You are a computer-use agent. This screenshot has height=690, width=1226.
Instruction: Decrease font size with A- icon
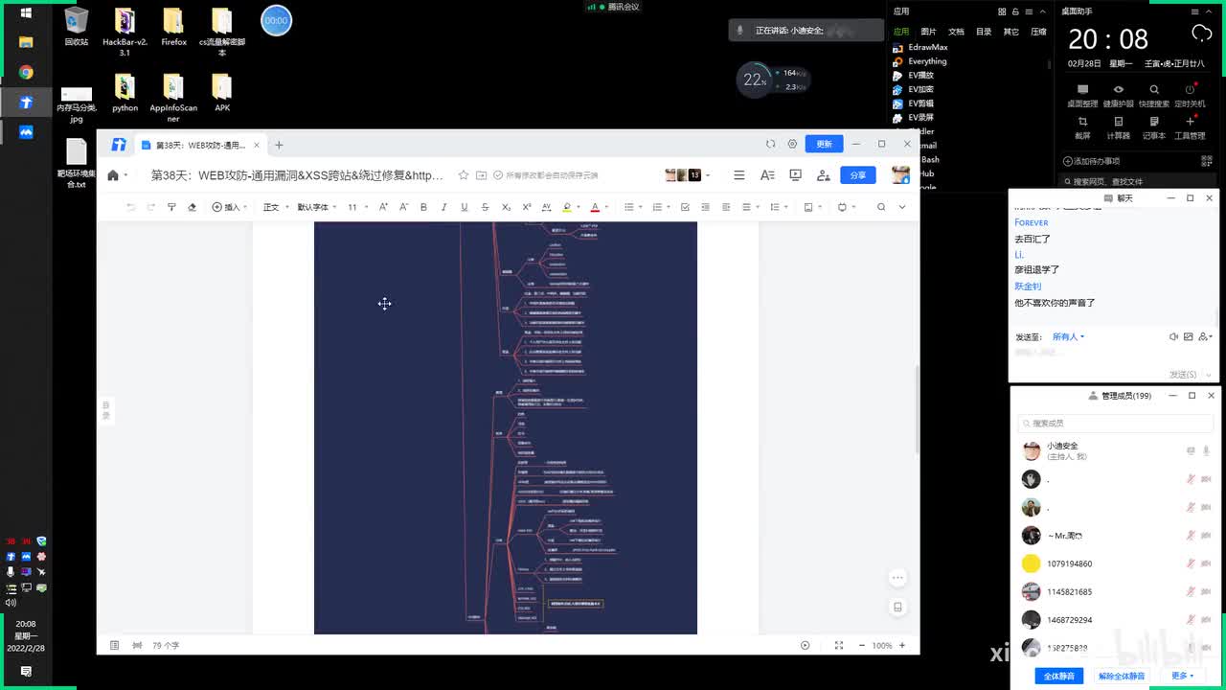pyautogui.click(x=403, y=207)
